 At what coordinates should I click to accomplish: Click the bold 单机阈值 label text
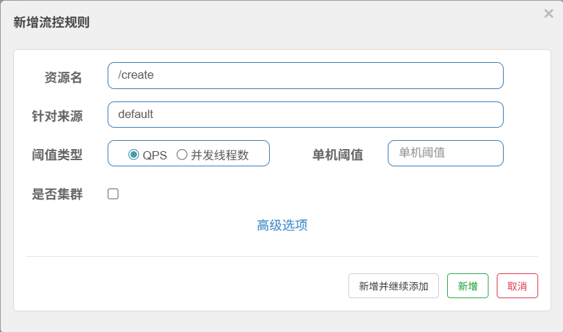coord(337,155)
